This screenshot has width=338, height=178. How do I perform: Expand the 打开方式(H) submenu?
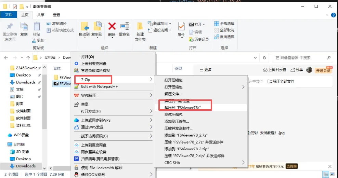[x=113, y=111]
